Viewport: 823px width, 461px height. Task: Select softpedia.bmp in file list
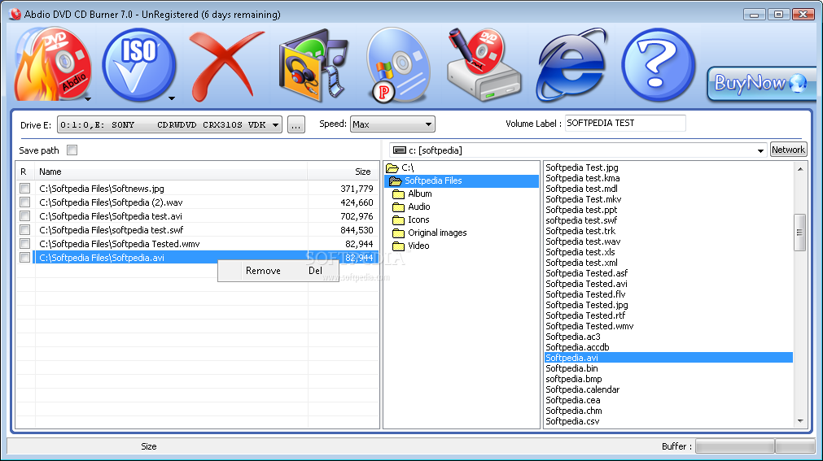coord(574,379)
